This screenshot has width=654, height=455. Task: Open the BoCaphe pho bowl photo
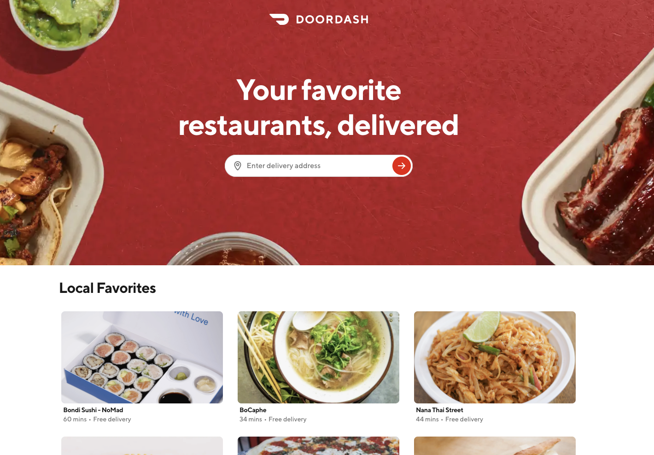point(318,357)
